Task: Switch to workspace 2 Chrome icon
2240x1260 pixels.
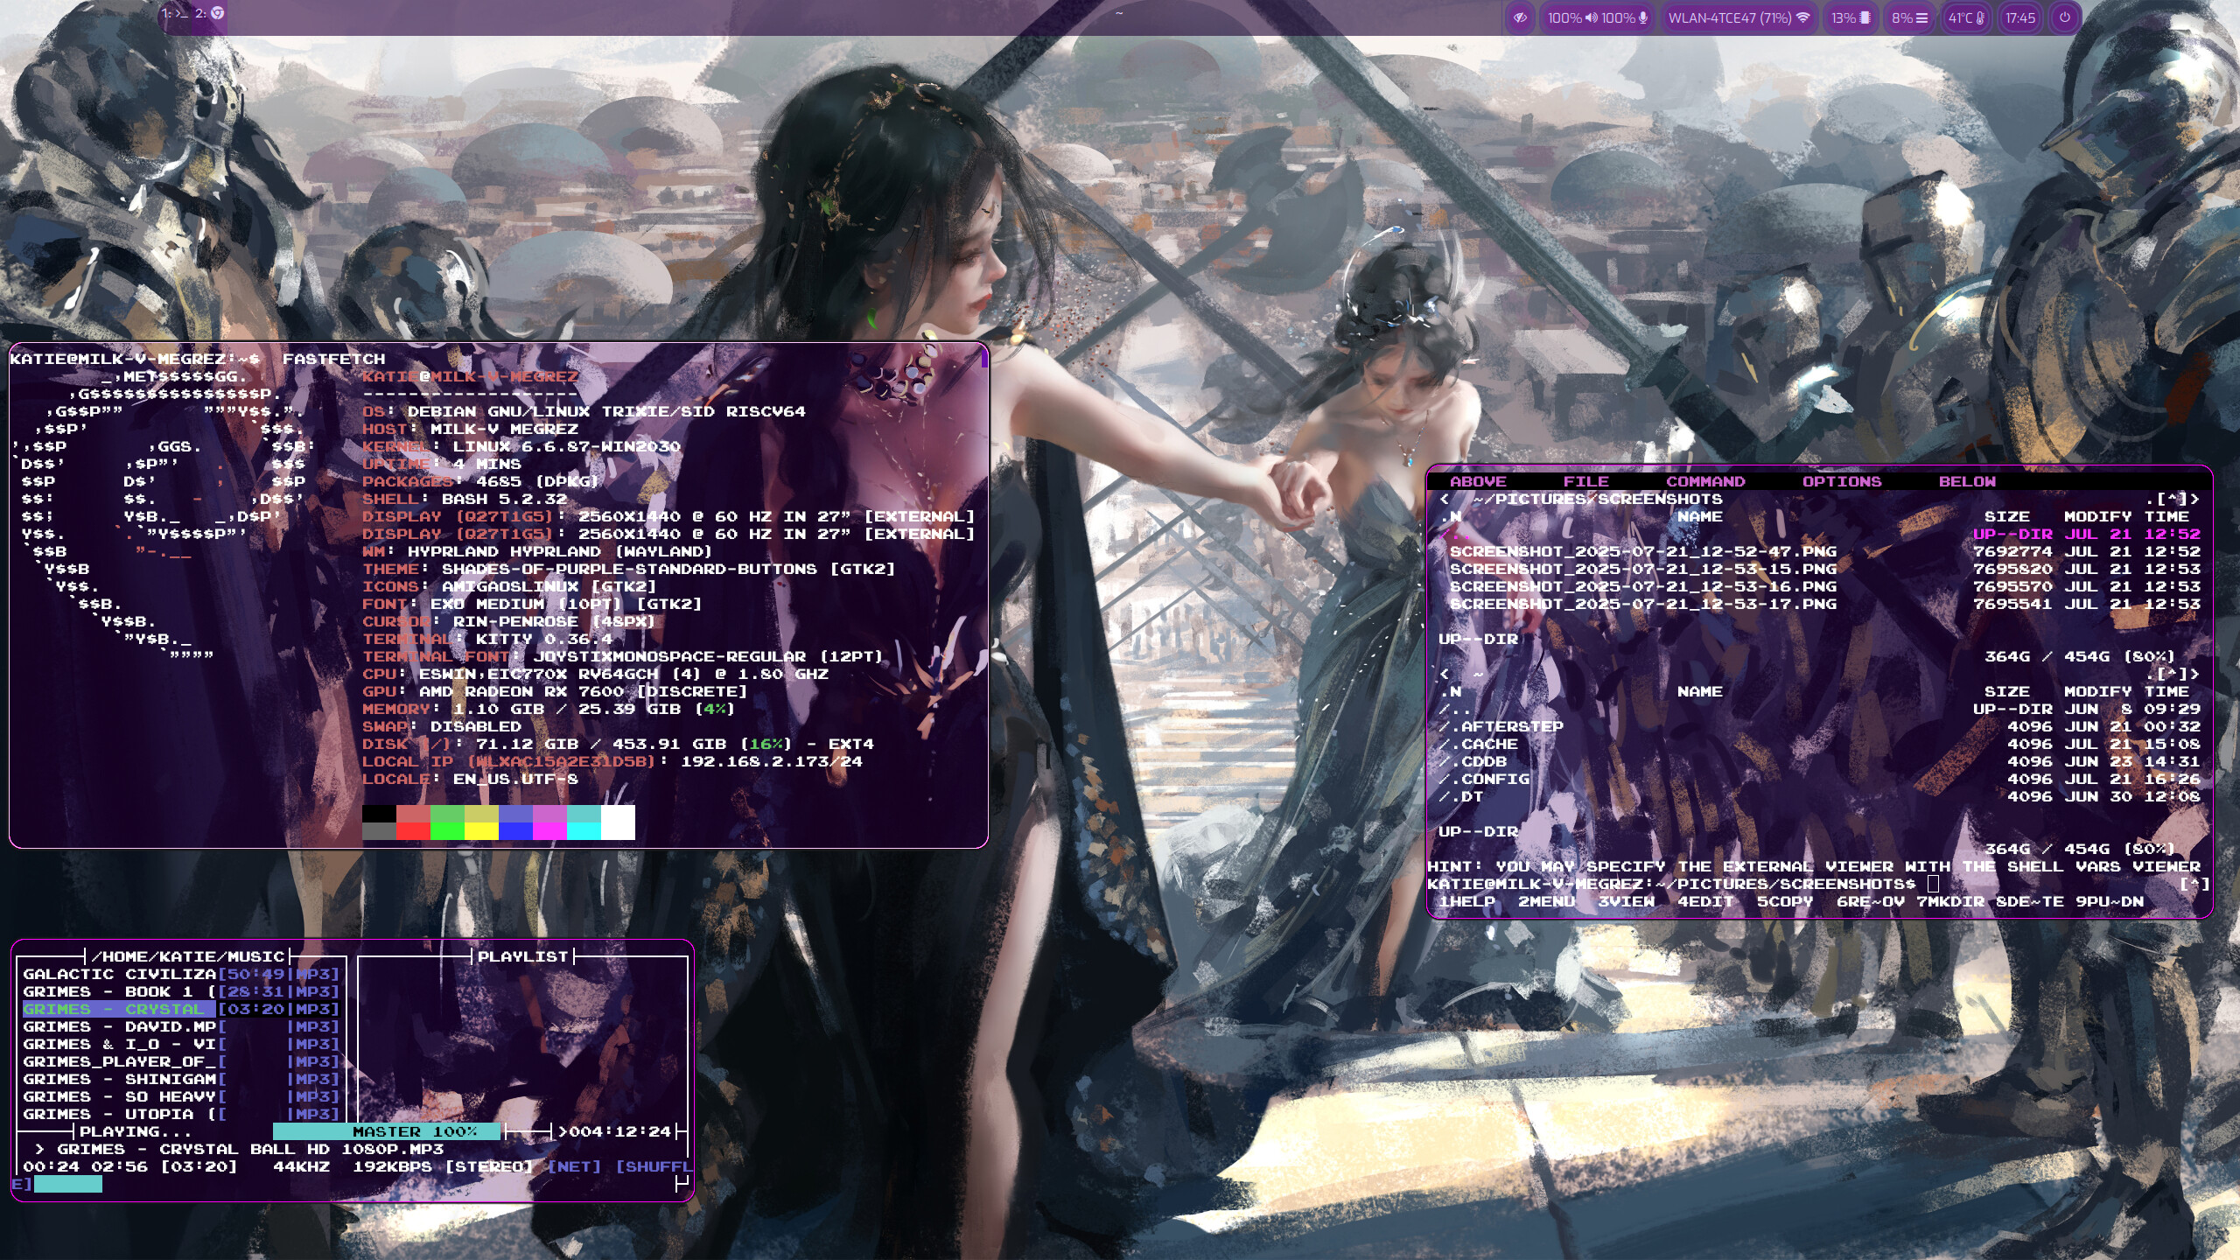Action: point(210,13)
